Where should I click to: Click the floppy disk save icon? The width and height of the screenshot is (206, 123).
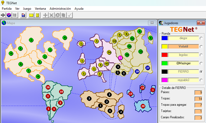pos(23,15)
